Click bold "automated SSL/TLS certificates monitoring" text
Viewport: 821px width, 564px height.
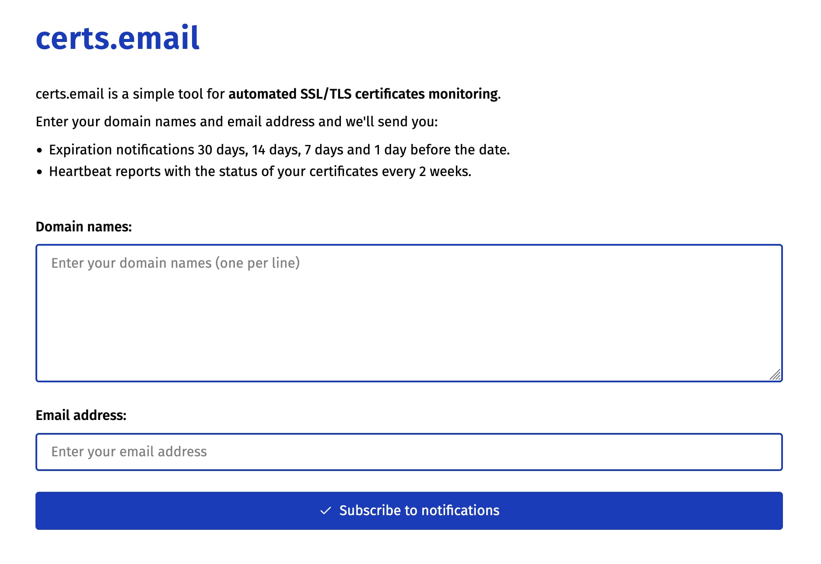pyautogui.click(x=363, y=94)
